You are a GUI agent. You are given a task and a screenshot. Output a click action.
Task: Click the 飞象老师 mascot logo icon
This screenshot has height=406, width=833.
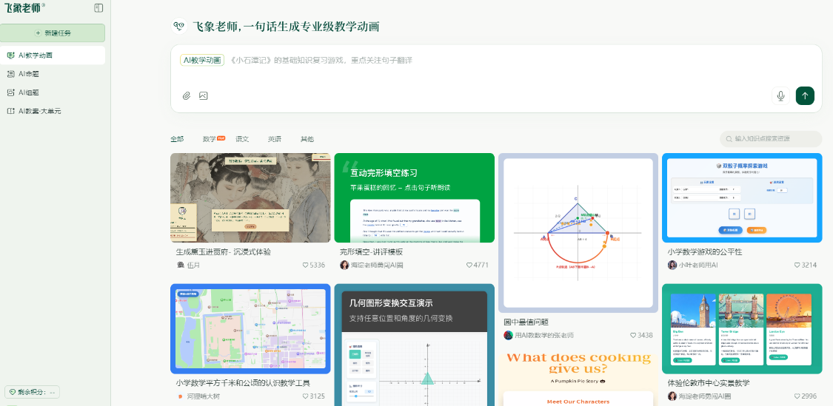pos(178,27)
